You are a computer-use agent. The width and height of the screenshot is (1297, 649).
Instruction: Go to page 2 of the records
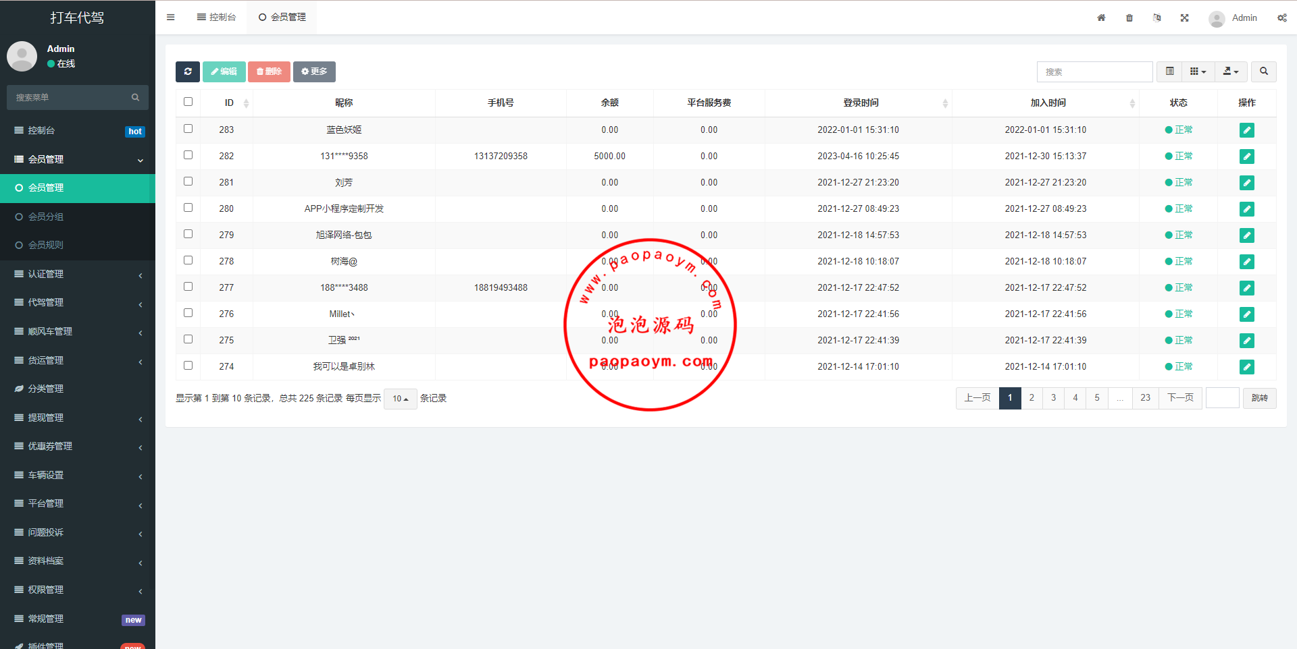click(x=1032, y=398)
